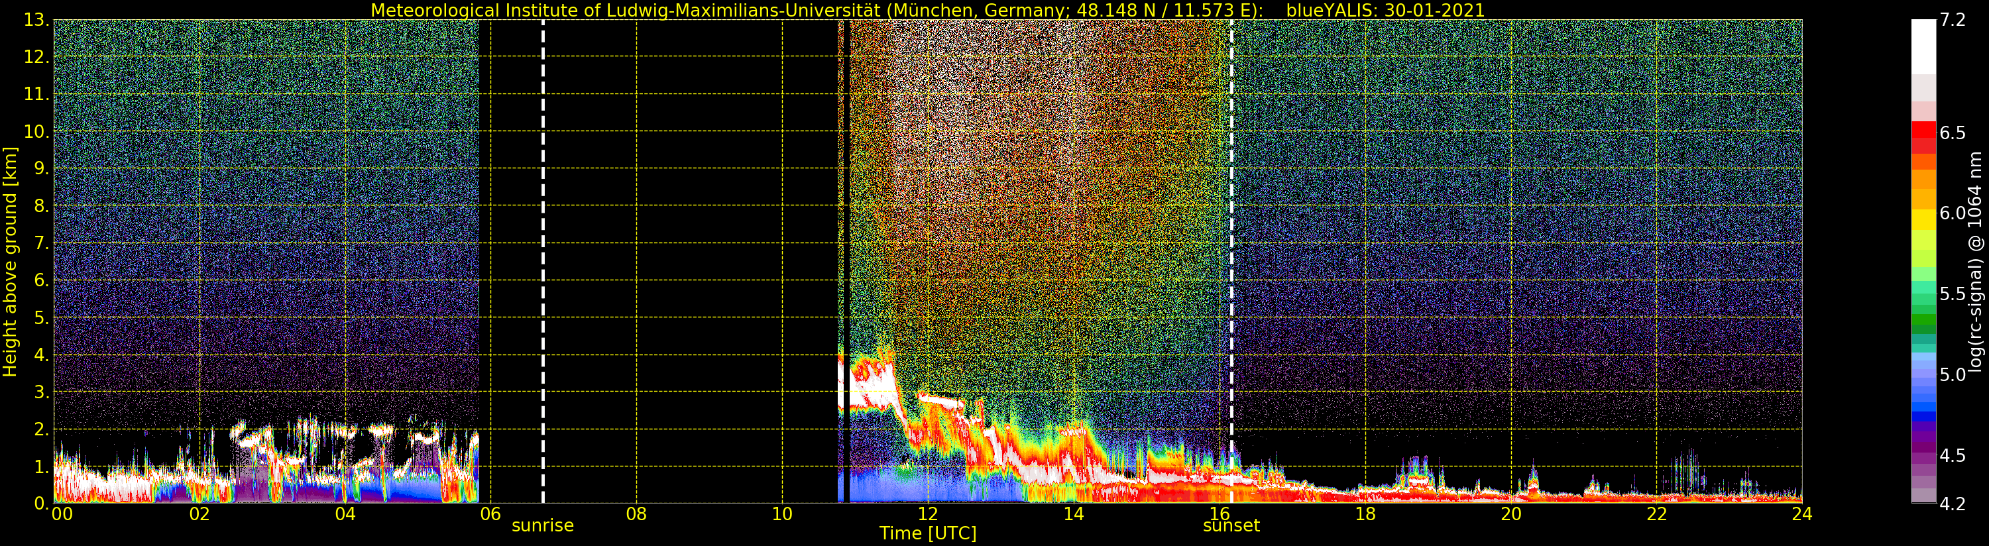The width and height of the screenshot is (1989, 546).
Task: Click the 12 hour tick on the time axis
Action: [x=927, y=514]
